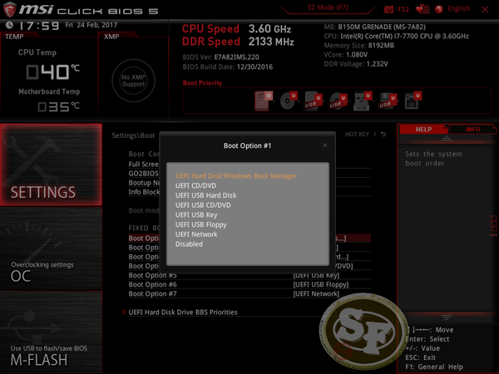499x374 pixels.
Task: Exit BIOS with top-right X
Action: (x=485, y=9)
